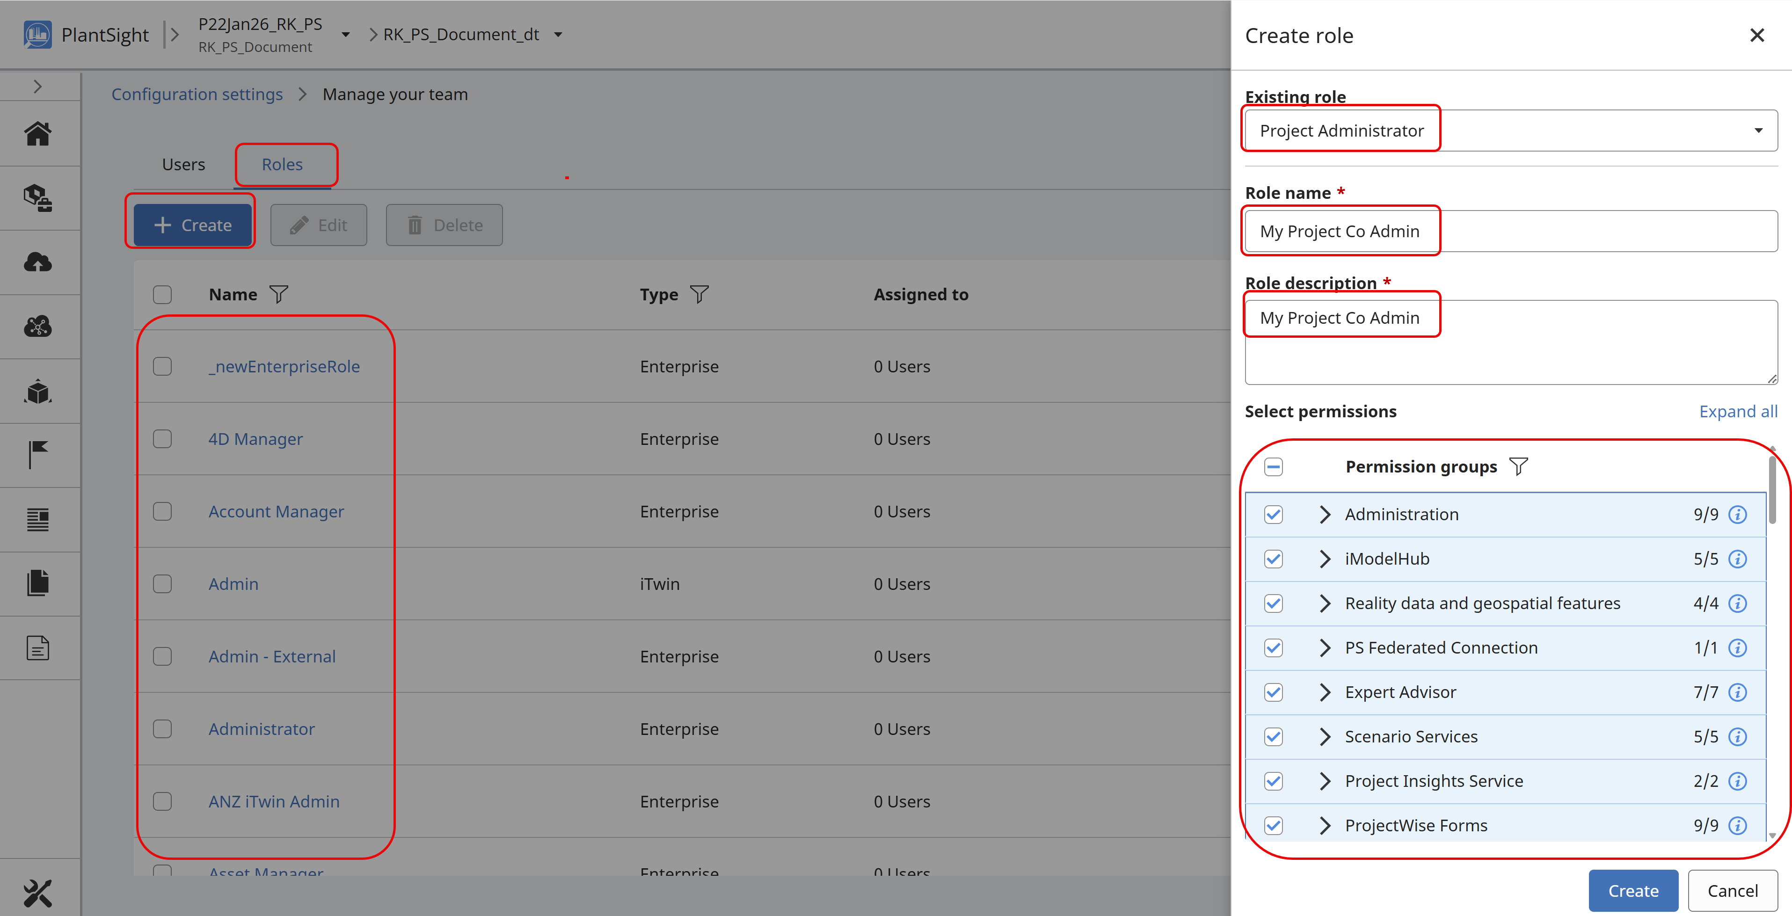Click the Role name input field
This screenshot has width=1792, height=916.
pyautogui.click(x=1510, y=232)
